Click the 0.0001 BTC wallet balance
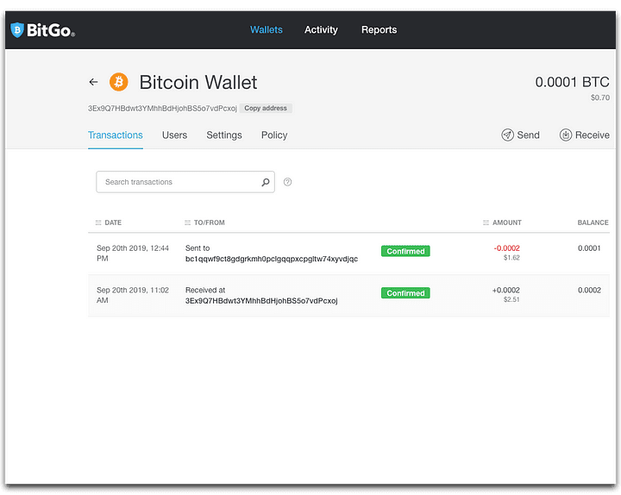The image size is (621, 495). pos(573,82)
